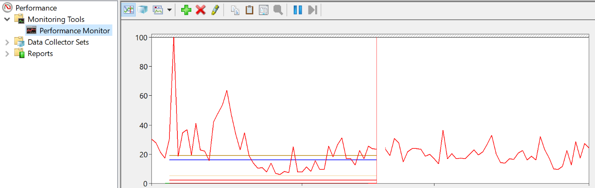595x188 pixels.
Task: Freeze the display with the pause button
Action: click(298, 10)
